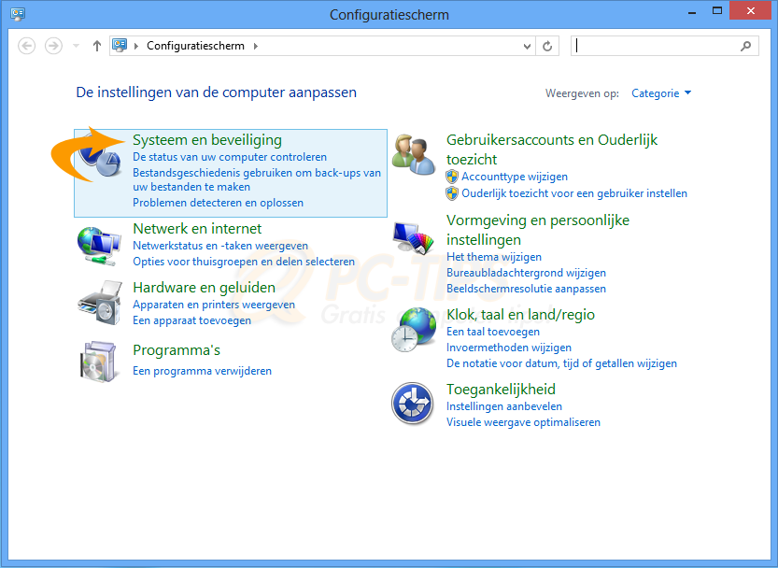Screen dimensions: 778x568
Task: Click Een taal toevoegen
Action: click(493, 332)
